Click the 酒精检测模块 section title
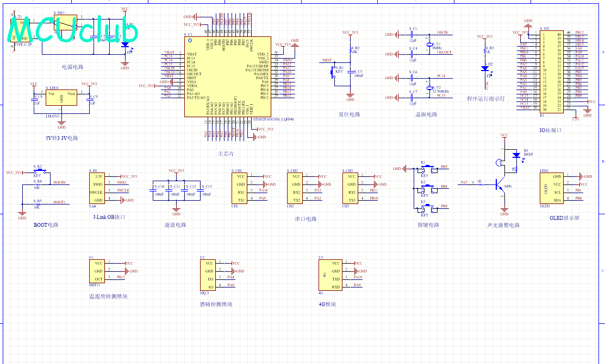The image size is (605, 364). tap(216, 304)
